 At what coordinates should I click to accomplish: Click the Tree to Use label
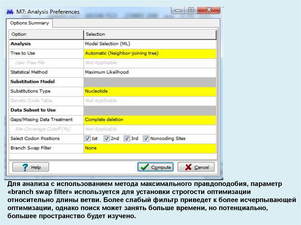coord(23,53)
